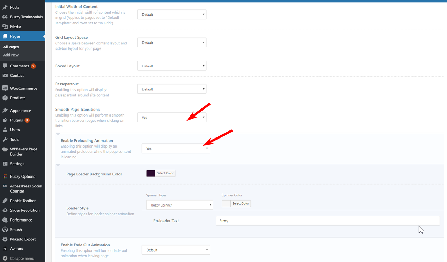This screenshot has height=262, width=447.
Task: Click the Tools wrench icon
Action: tap(5, 140)
